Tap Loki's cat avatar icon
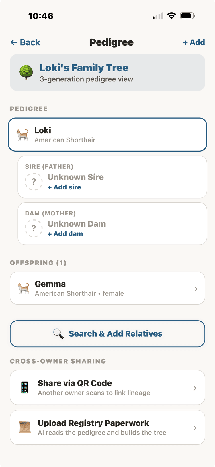Image resolution: width=215 pixels, height=467 pixels. pyautogui.click(x=23, y=135)
